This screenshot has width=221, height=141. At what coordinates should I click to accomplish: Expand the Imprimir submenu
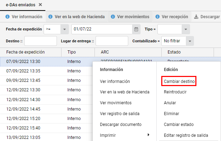pyautogui.click(x=125, y=135)
